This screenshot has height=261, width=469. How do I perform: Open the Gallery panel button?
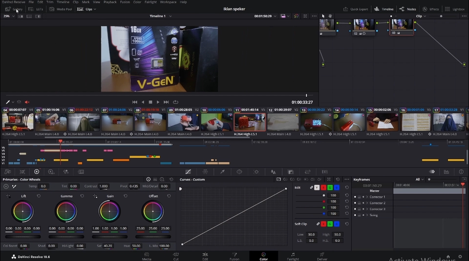[14, 9]
